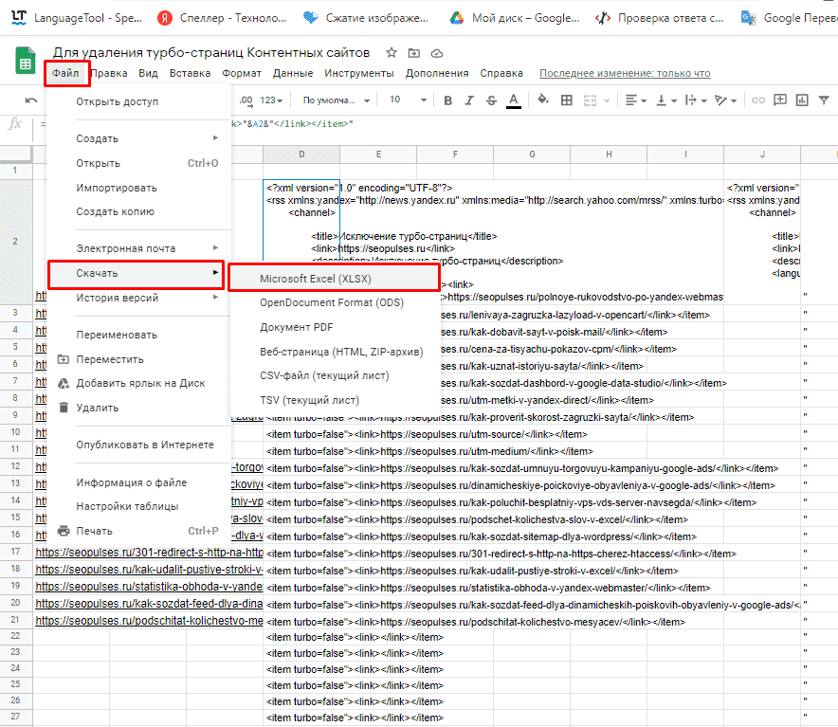Viewport: 838px width, 727px height.
Task: Open the Google Sheets home icon
Action: point(25,61)
